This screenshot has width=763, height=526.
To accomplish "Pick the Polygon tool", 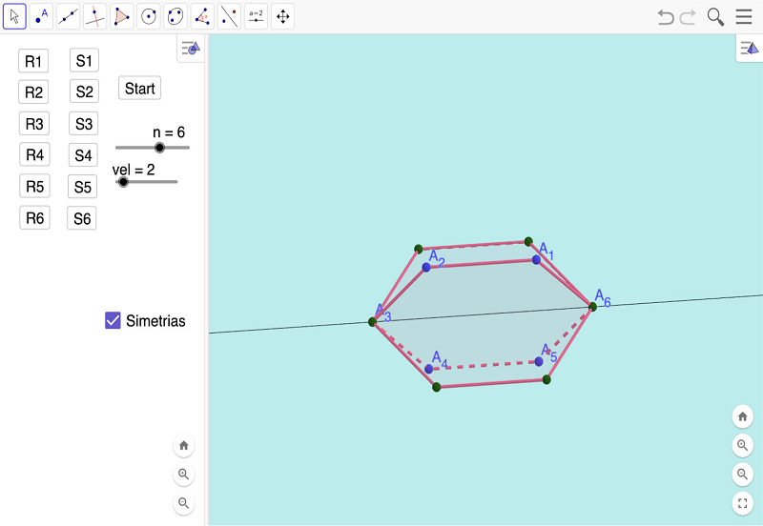I will pyautogui.click(x=122, y=16).
